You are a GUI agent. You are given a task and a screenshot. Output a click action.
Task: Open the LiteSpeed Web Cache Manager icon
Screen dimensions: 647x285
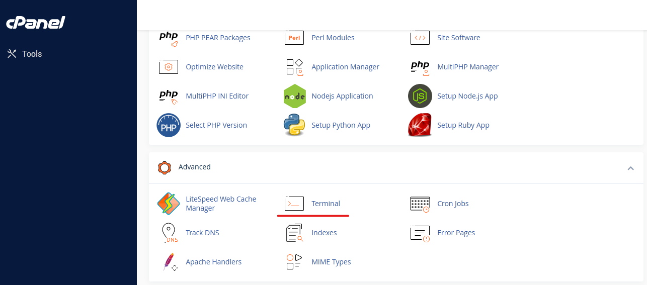coord(169,204)
